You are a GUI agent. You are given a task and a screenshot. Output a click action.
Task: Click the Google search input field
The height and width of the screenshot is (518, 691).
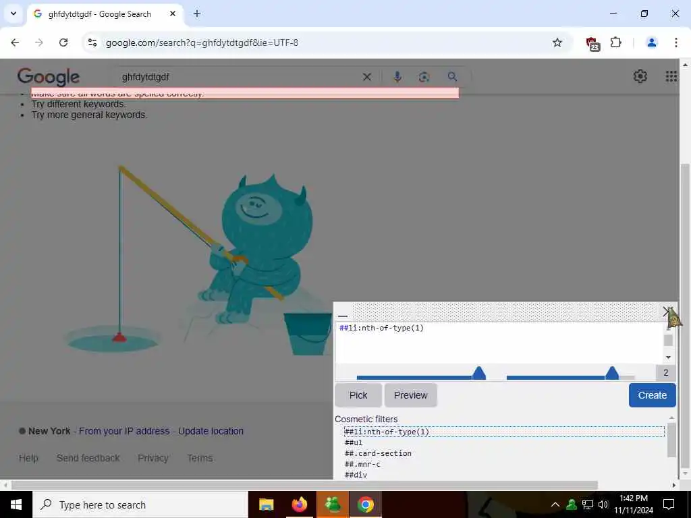[x=238, y=77]
